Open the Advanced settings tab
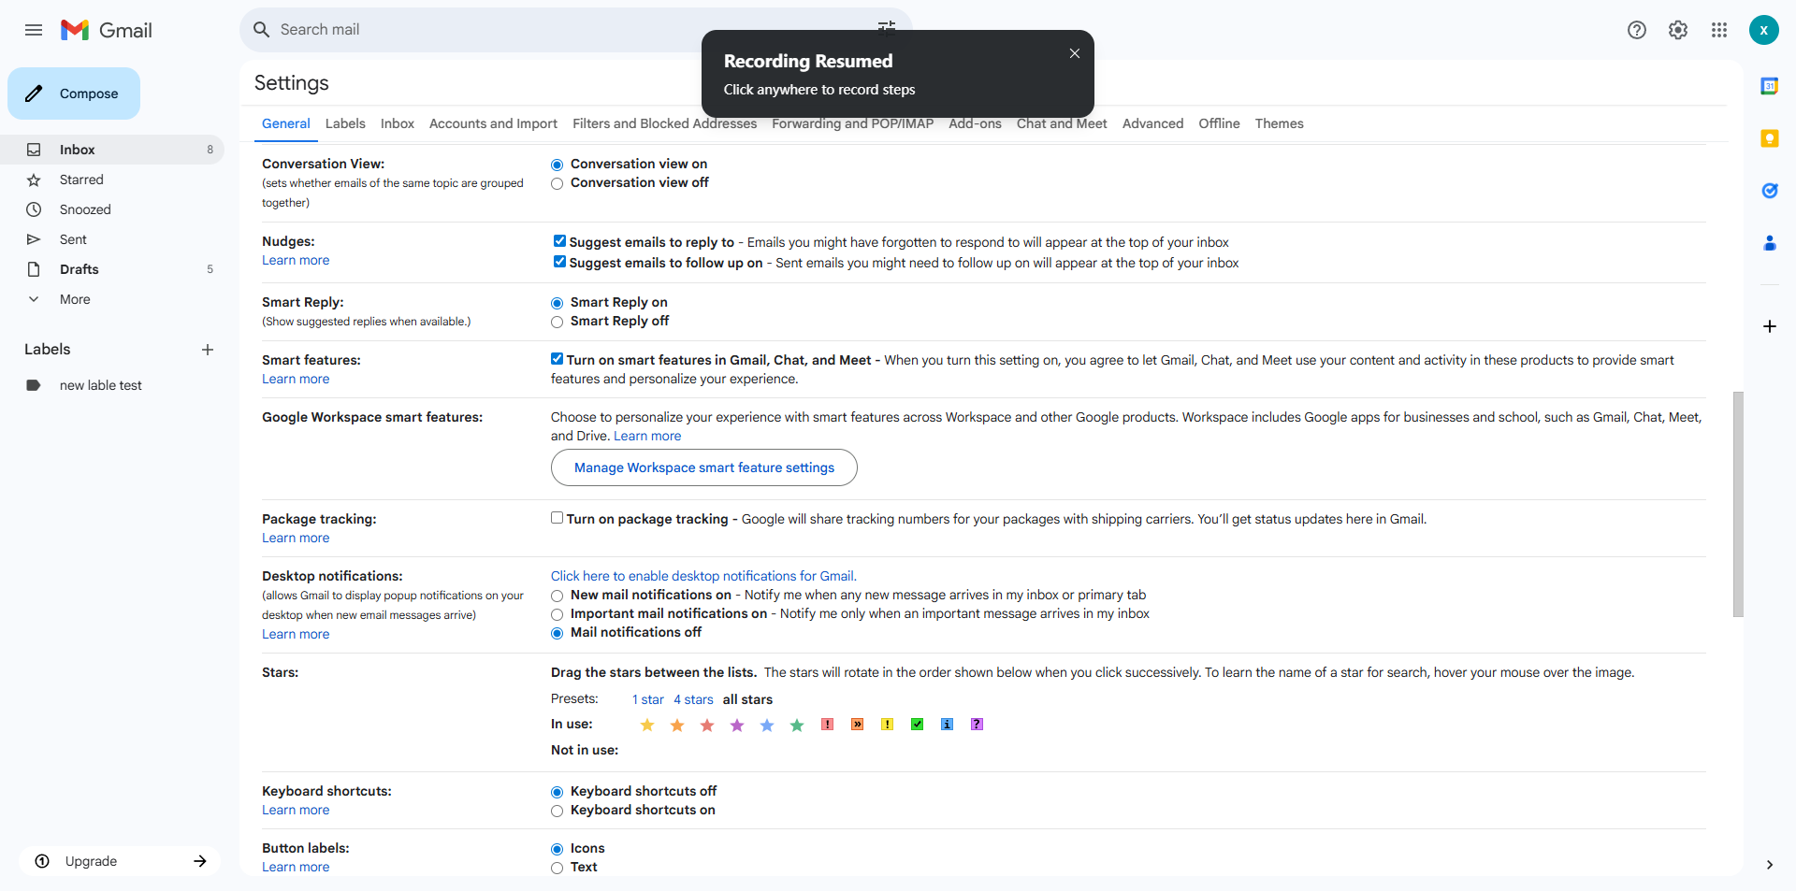This screenshot has width=1796, height=891. (x=1152, y=123)
